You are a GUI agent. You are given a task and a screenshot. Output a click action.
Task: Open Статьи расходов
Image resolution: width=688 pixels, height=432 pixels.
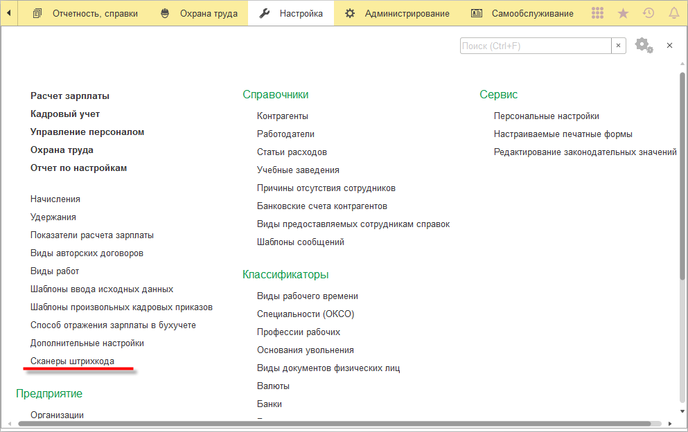coord(292,152)
